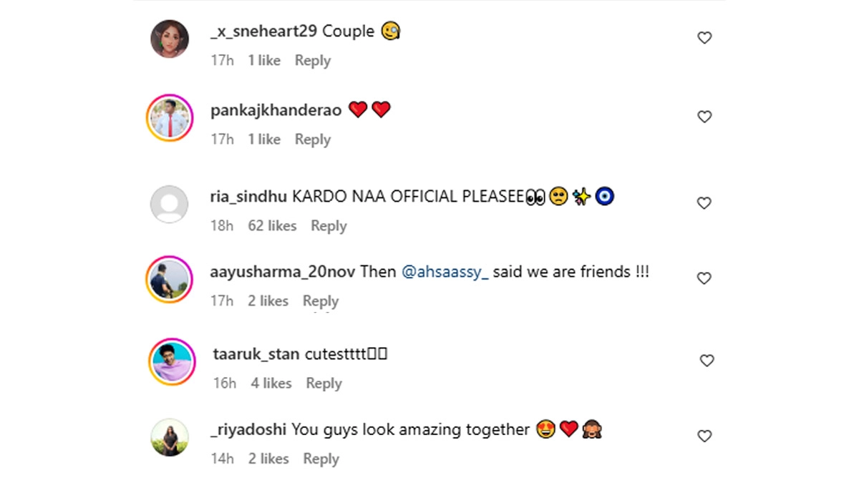859x483 pixels.
Task: Tap heart on taaruk_stan's comment
Action: click(x=707, y=361)
